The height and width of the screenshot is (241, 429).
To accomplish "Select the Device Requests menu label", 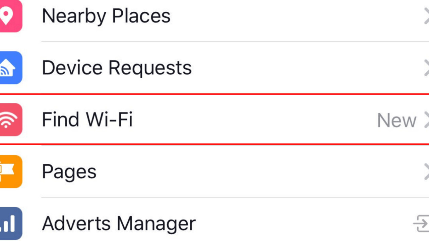I will [x=117, y=68].
